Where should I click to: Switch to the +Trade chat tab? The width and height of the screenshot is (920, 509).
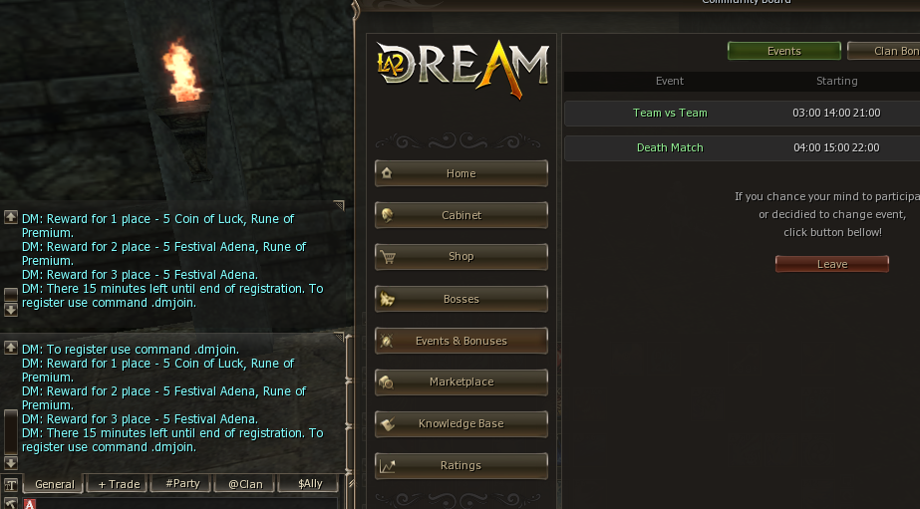coord(118,484)
